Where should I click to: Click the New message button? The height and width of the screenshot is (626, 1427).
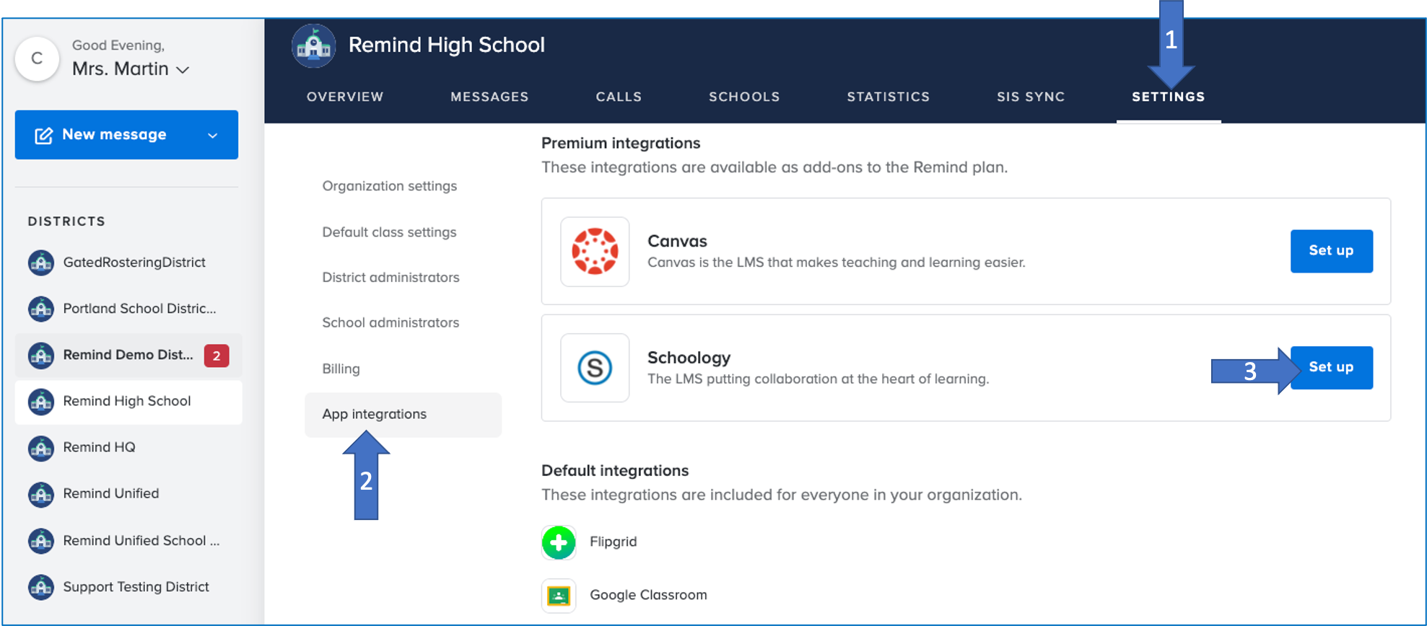(126, 135)
